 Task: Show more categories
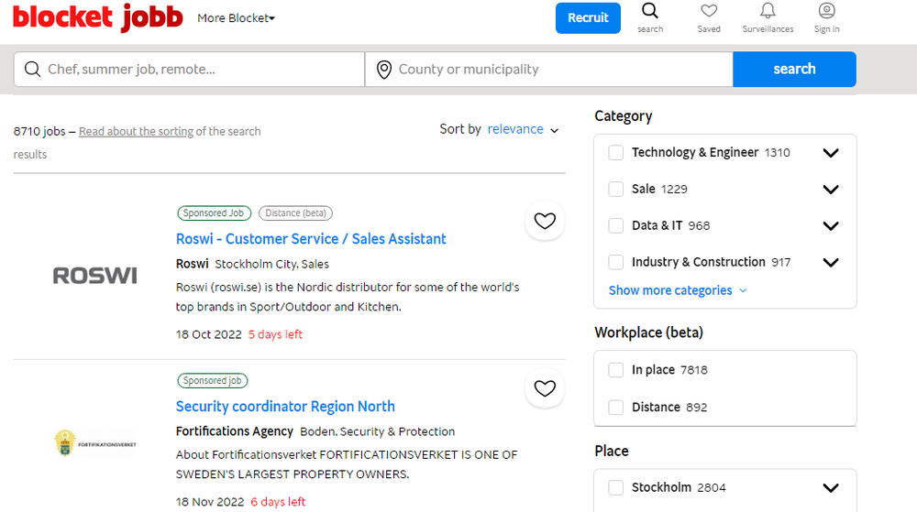pos(678,290)
